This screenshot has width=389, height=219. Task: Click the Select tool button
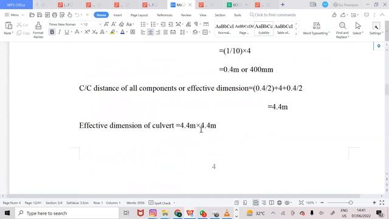(358, 28)
